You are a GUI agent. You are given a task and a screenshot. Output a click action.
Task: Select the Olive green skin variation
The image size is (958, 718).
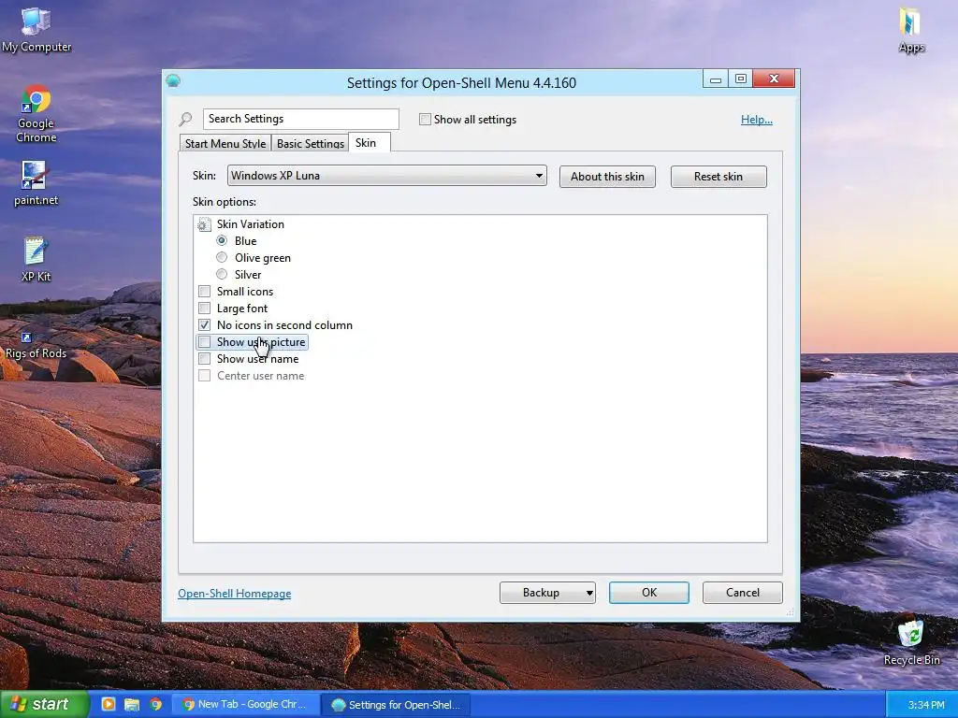point(222,258)
